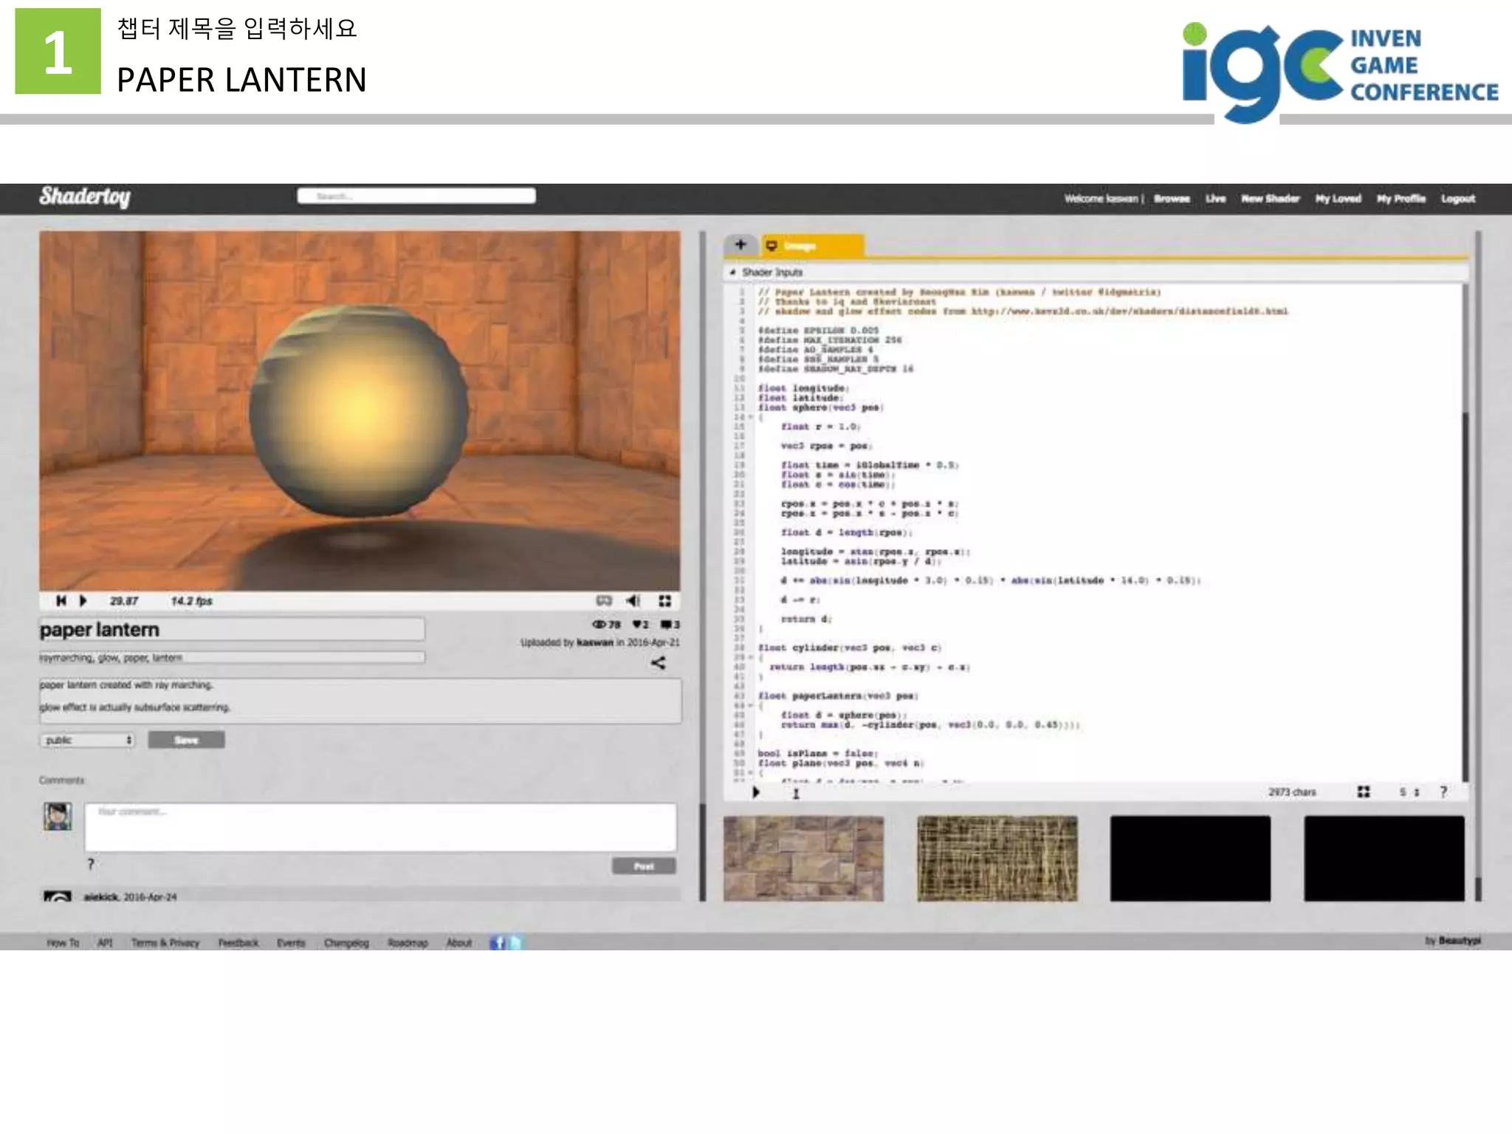
Task: Compile the shader code with the play arrow
Action: click(755, 792)
